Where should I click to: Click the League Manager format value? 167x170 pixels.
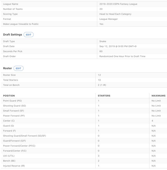pyautogui.click(x=108, y=19)
